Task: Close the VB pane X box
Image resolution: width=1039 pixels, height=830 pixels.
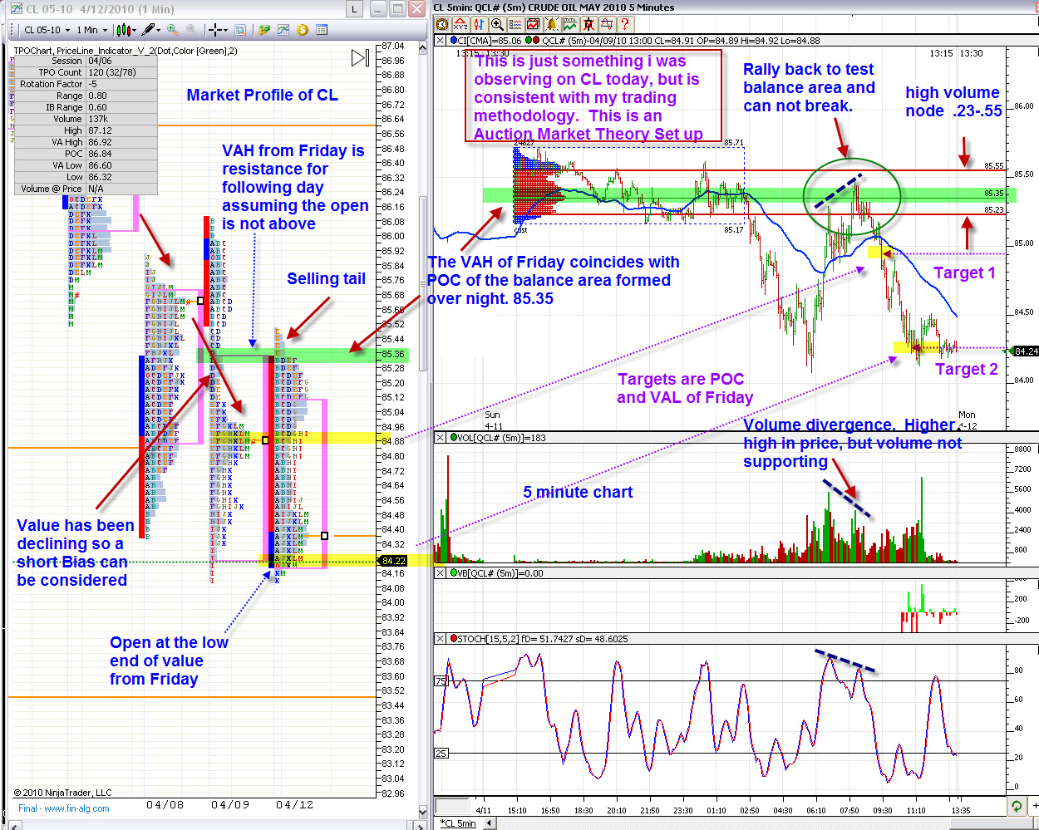Action: point(440,573)
